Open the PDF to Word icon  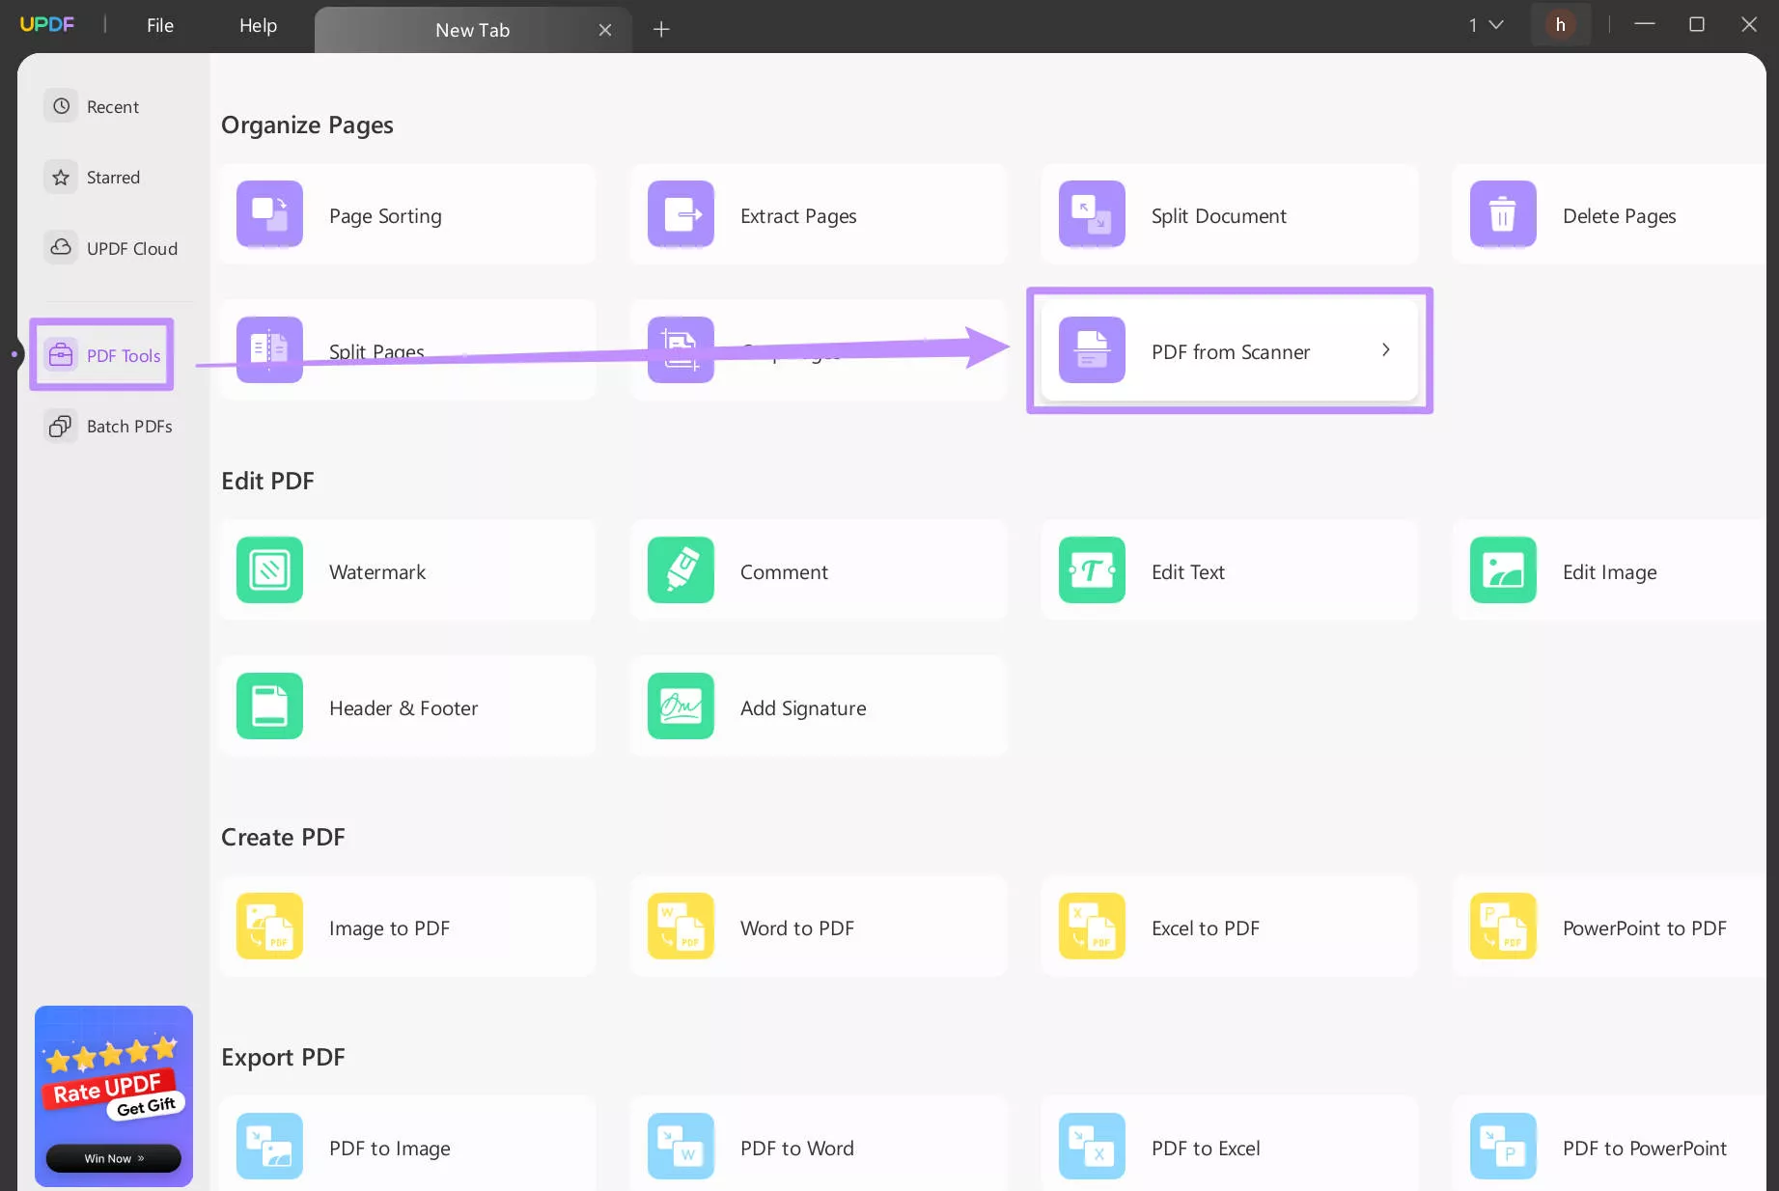coord(681,1147)
